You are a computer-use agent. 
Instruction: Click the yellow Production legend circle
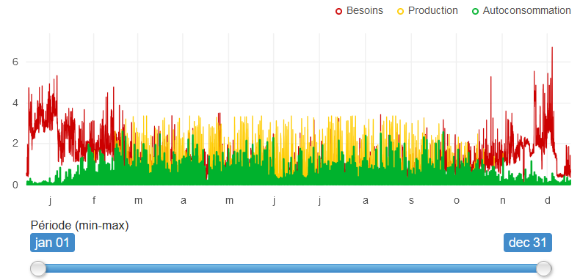tap(401, 12)
